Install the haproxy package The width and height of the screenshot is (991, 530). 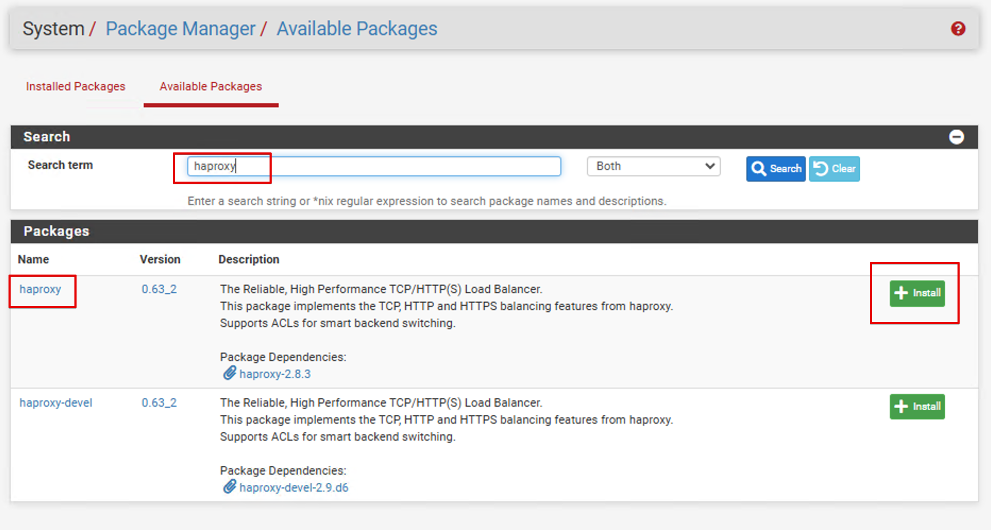pyautogui.click(x=917, y=293)
